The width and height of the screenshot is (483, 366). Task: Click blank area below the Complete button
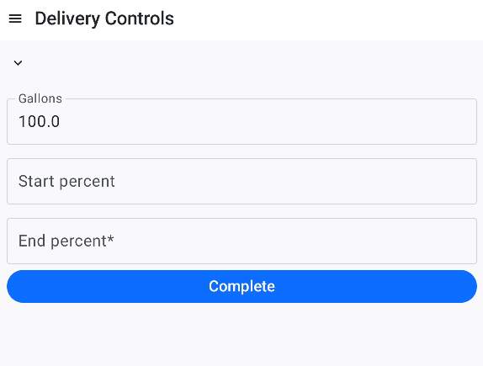point(241,334)
